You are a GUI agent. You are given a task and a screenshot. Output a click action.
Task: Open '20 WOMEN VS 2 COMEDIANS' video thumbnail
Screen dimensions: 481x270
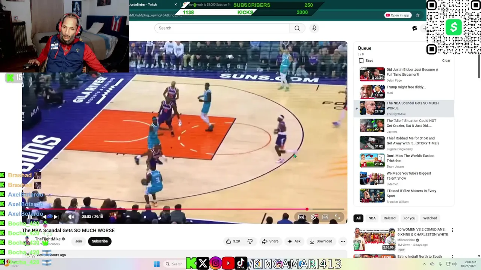pyautogui.click(x=374, y=239)
